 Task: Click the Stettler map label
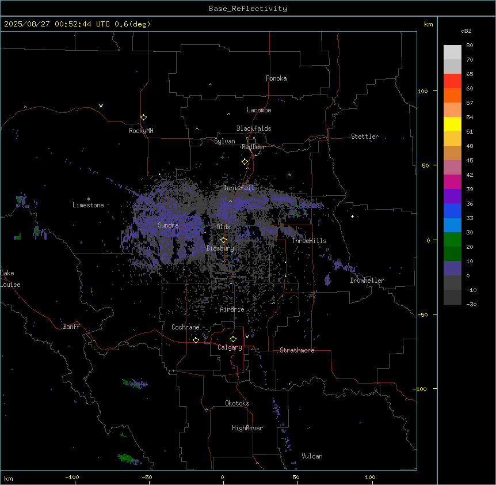coord(365,137)
